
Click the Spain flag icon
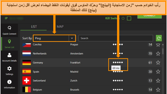(27, 71)
